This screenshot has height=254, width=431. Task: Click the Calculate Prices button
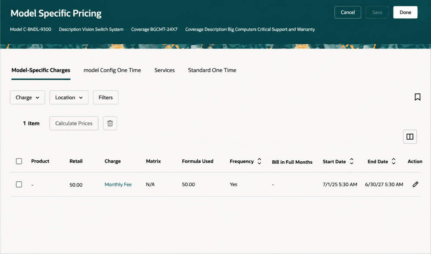[x=74, y=123]
